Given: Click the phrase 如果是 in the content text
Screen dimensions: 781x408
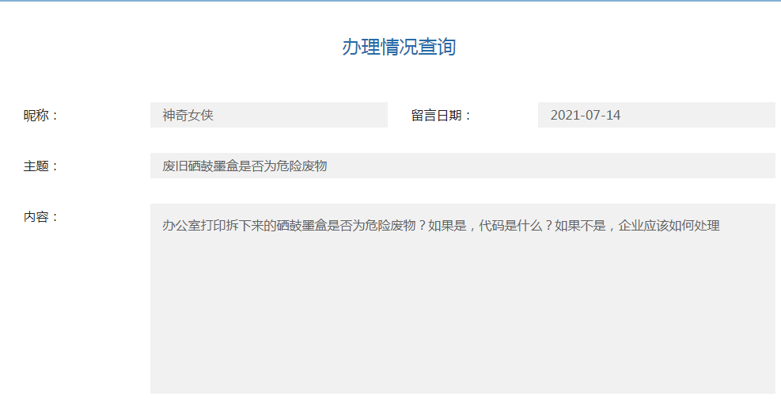Looking at the screenshot, I should pos(447,226).
